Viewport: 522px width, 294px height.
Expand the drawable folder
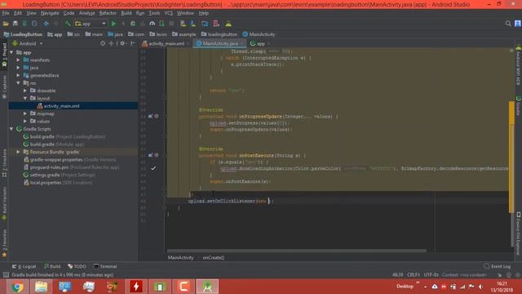click(x=25, y=91)
